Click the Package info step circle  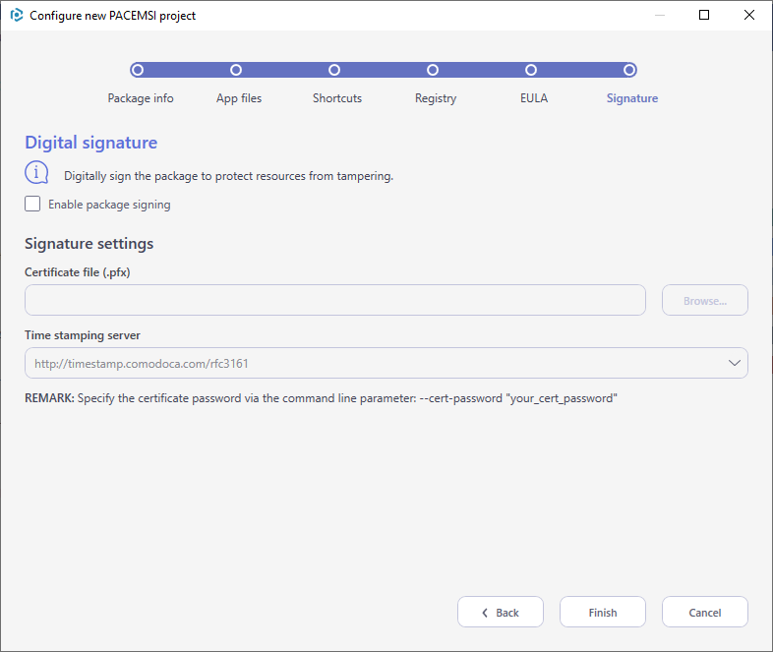pos(138,70)
